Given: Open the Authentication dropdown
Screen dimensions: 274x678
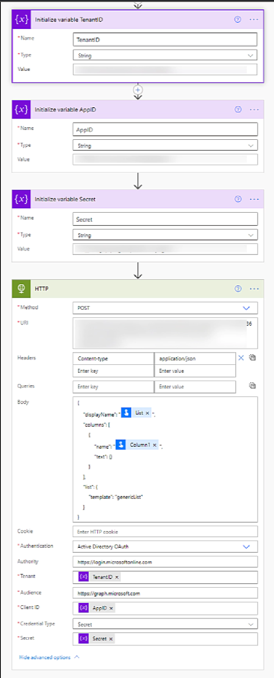Looking at the screenshot, I should 246,547.
